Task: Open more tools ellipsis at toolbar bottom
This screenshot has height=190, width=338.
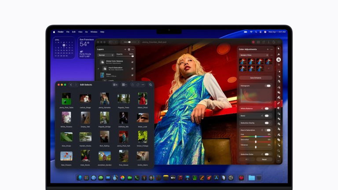Action: point(279,161)
